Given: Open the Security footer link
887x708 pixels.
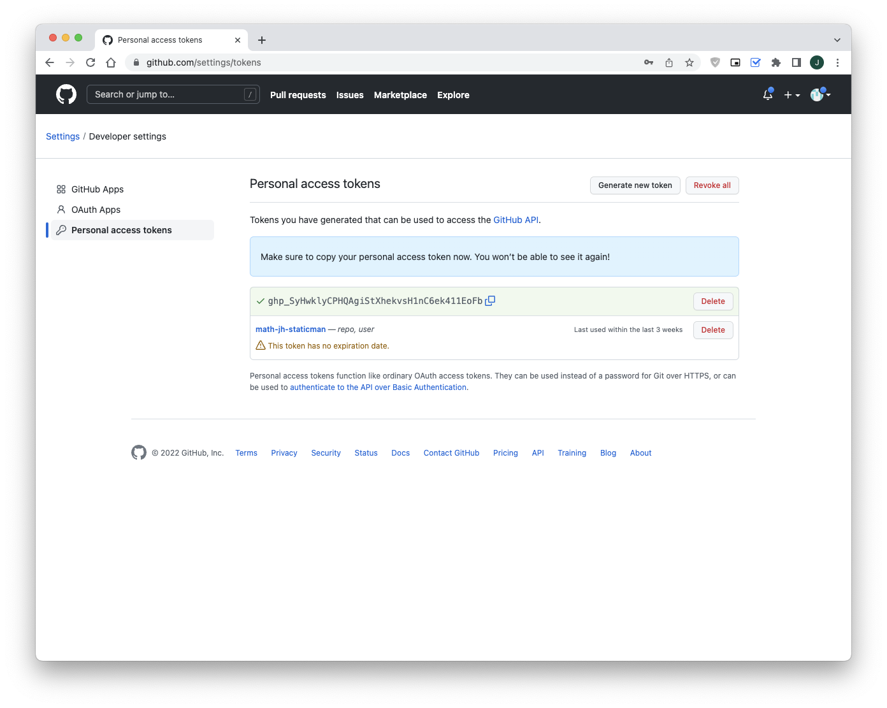Looking at the screenshot, I should tap(326, 453).
